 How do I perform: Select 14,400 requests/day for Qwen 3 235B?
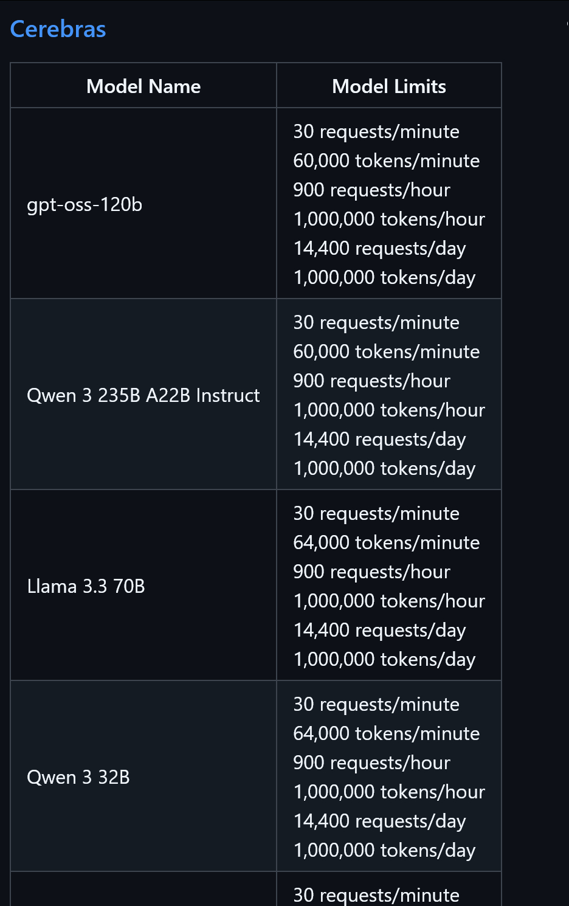click(x=379, y=439)
